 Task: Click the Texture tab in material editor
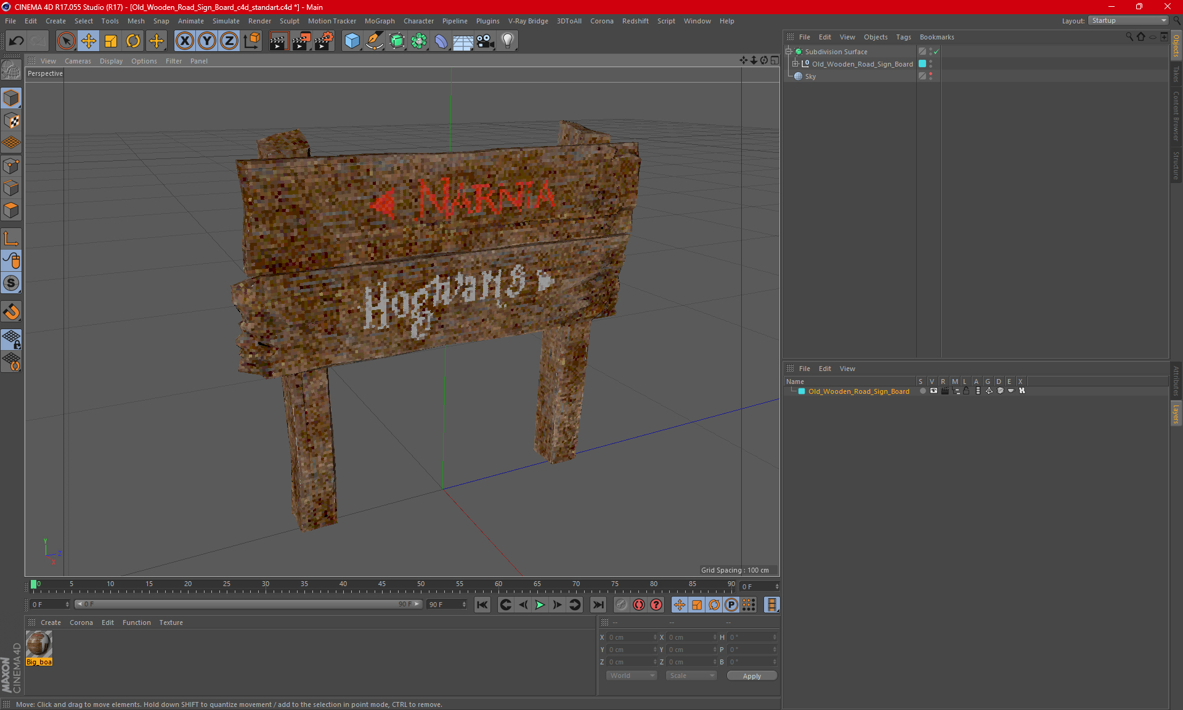click(170, 622)
